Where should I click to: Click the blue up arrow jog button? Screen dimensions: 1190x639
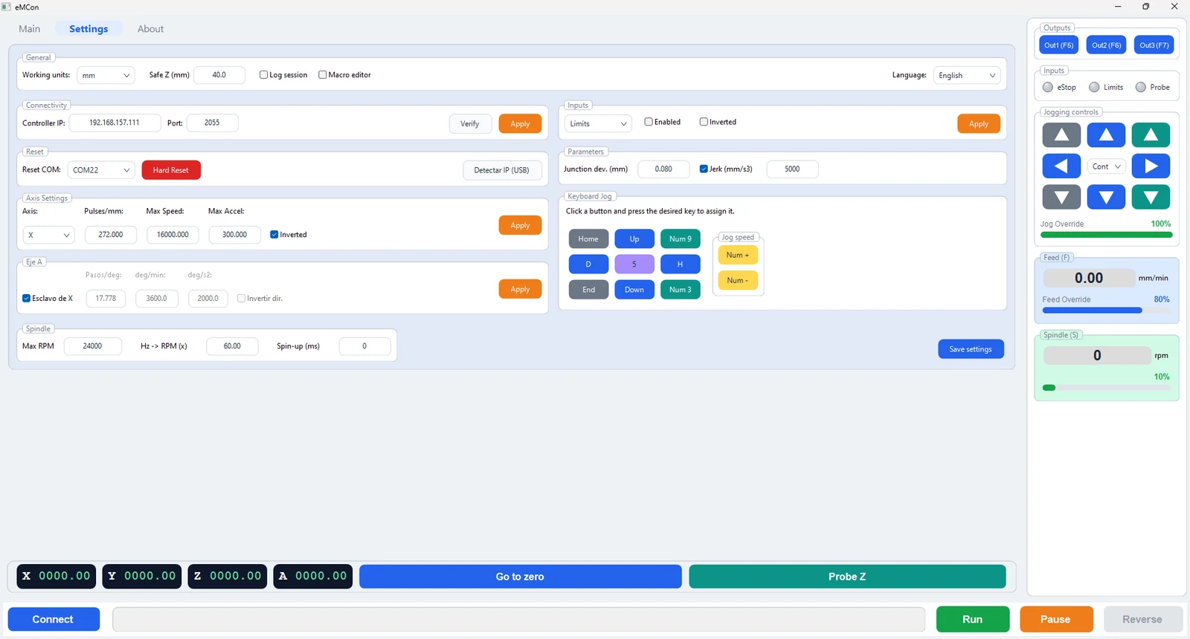pos(1106,135)
